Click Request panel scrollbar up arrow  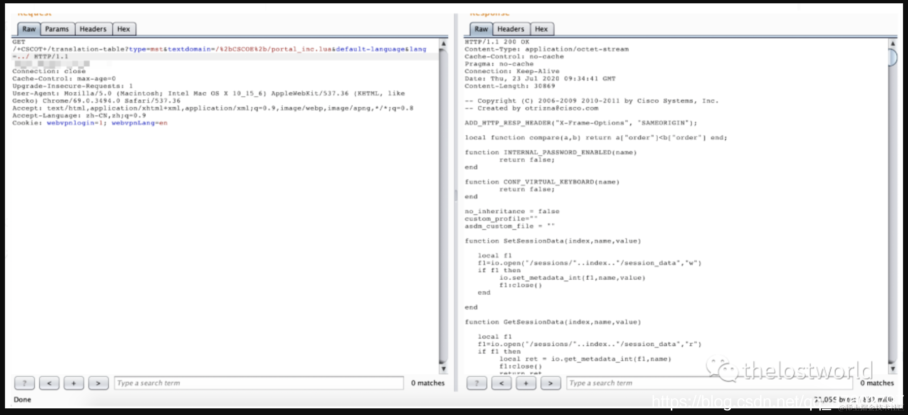tap(444, 43)
